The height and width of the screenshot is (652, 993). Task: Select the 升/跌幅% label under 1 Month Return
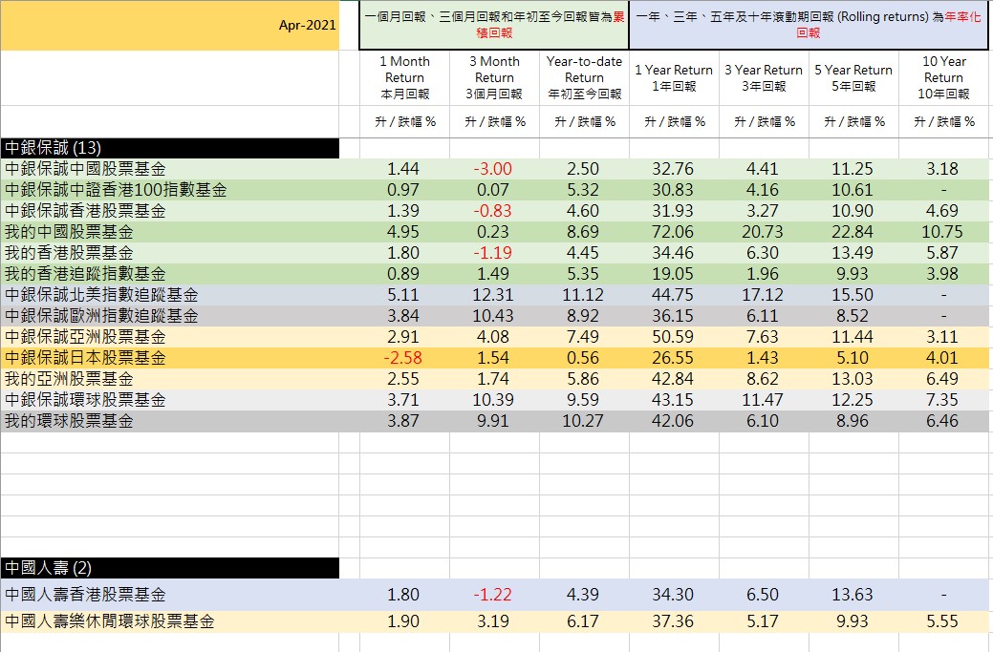coord(404,121)
